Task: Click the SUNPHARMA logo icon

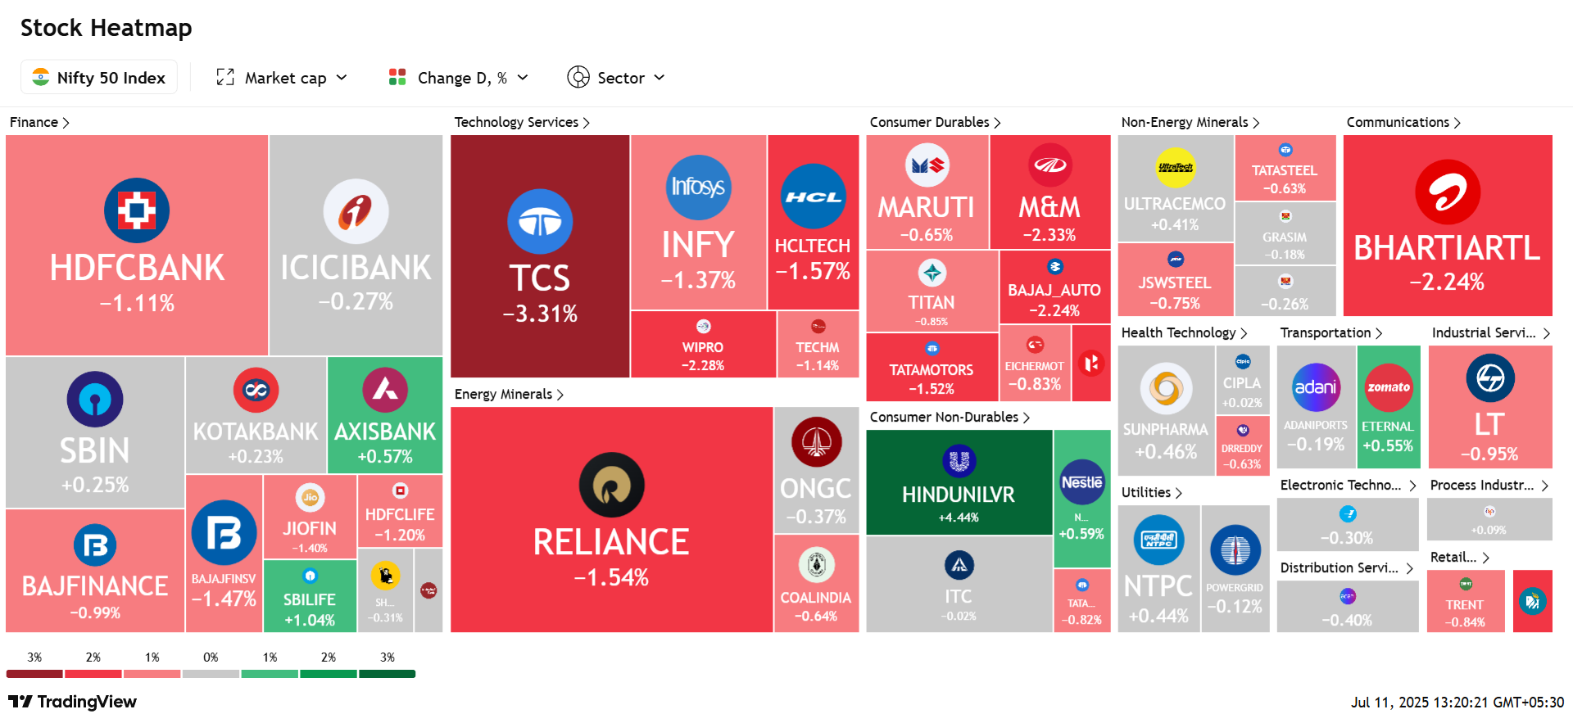Action: [x=1166, y=389]
